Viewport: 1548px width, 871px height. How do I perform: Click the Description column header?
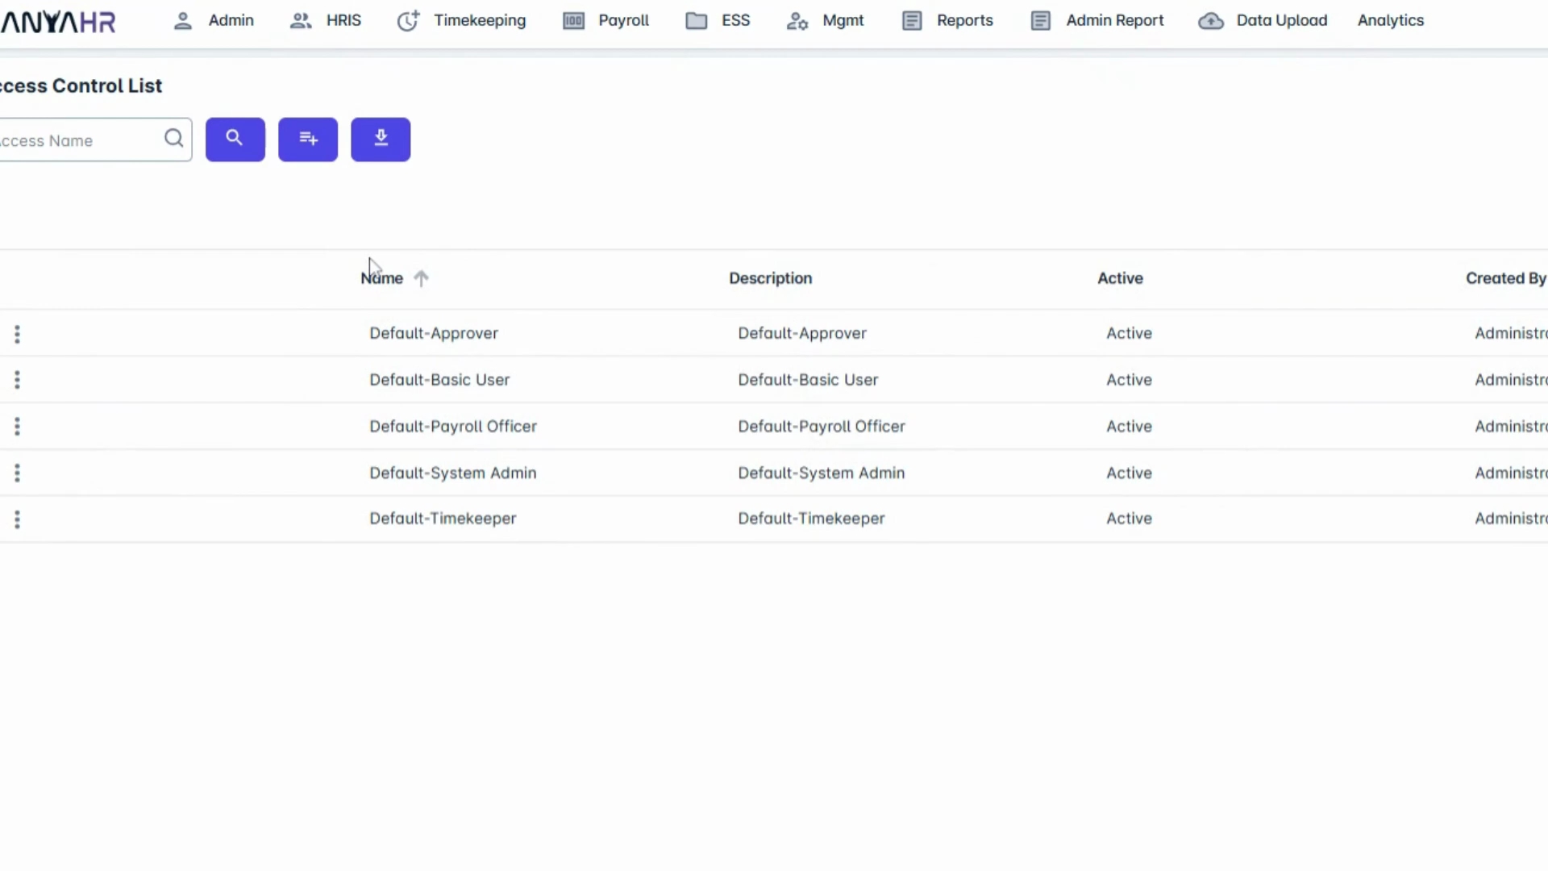(x=770, y=278)
